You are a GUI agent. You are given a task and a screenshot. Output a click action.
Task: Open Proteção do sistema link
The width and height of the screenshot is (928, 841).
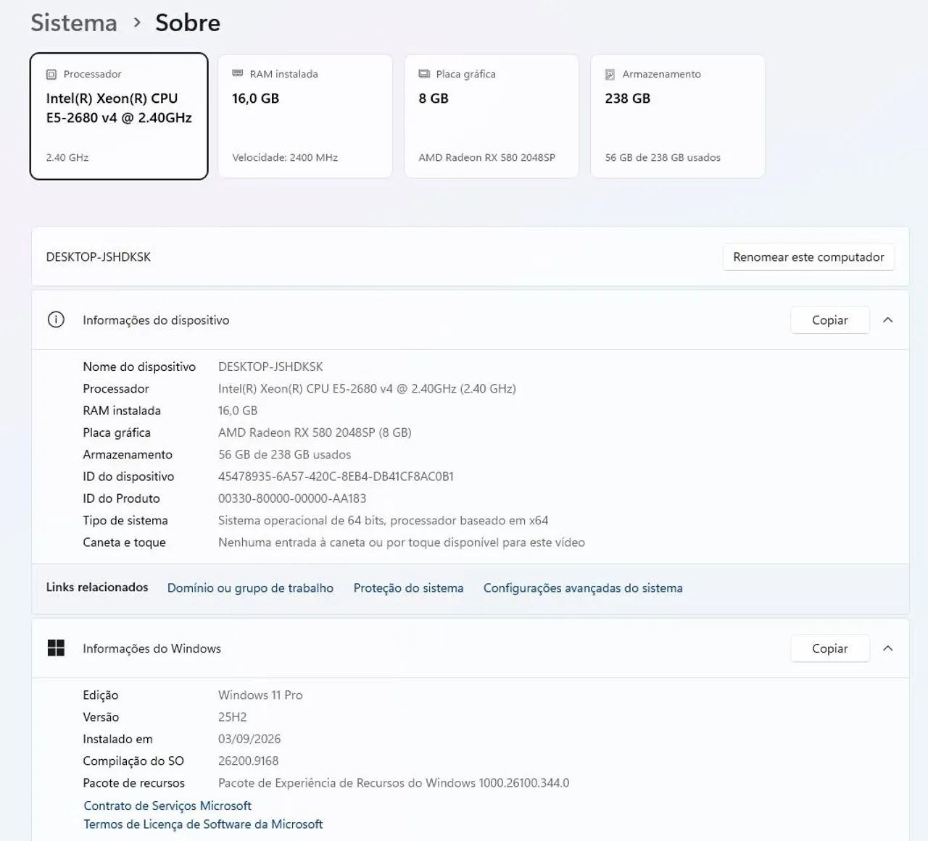[x=408, y=588]
